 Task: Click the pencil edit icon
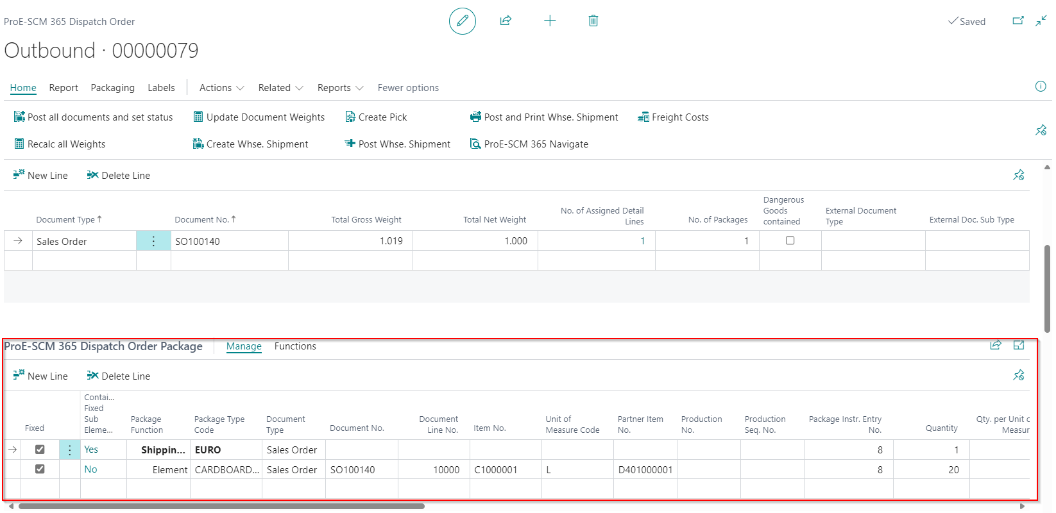click(462, 21)
